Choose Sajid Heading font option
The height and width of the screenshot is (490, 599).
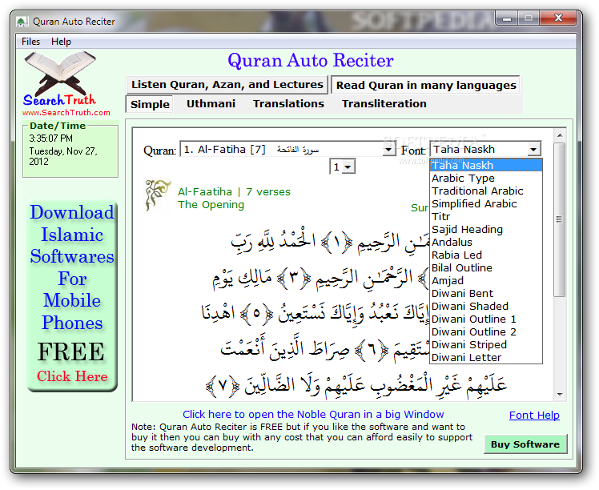486,230
